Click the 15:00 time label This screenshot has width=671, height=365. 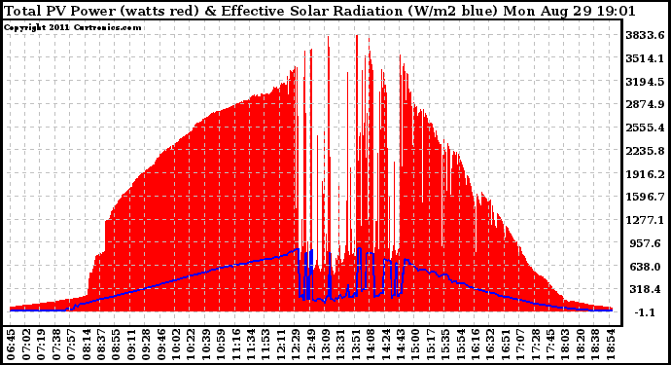tap(415, 345)
